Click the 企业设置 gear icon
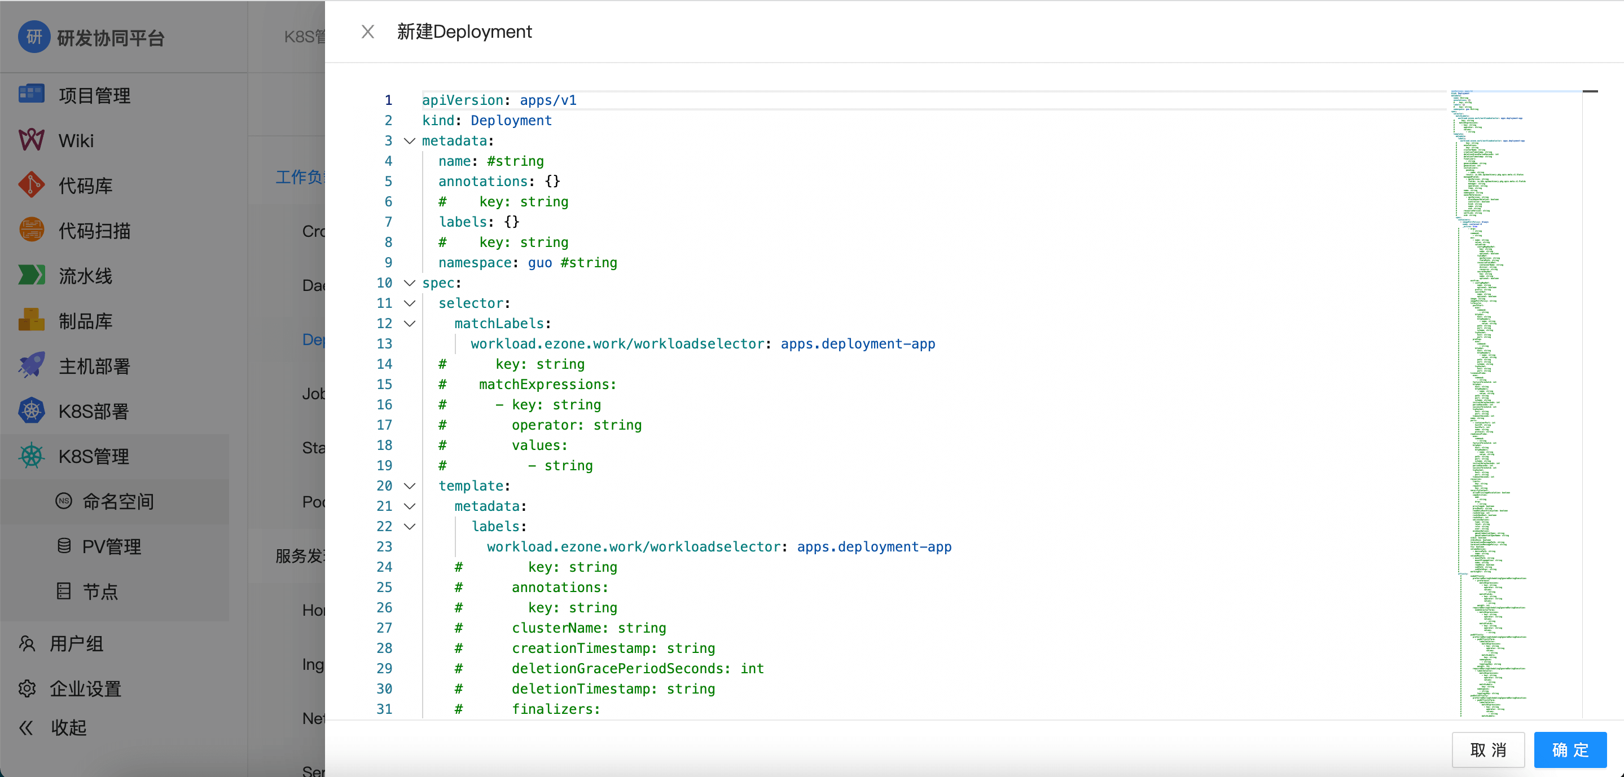The width and height of the screenshot is (1624, 777). (27, 688)
